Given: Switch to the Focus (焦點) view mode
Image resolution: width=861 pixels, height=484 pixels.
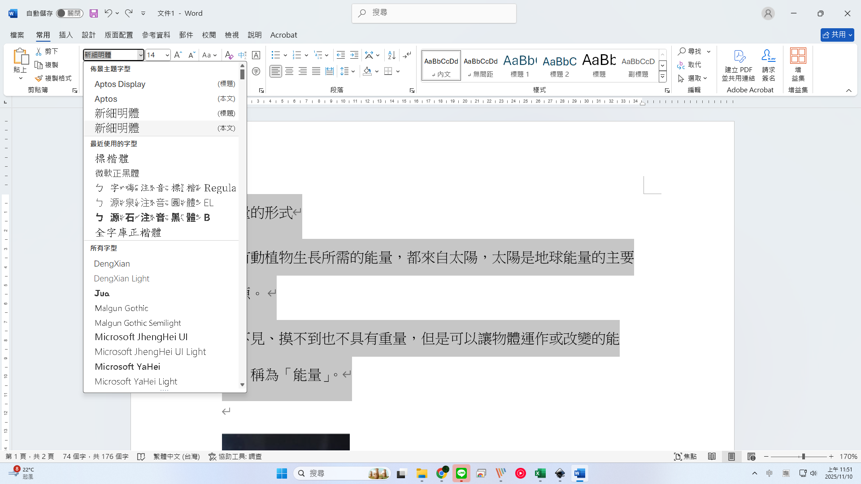Looking at the screenshot, I should point(685,456).
